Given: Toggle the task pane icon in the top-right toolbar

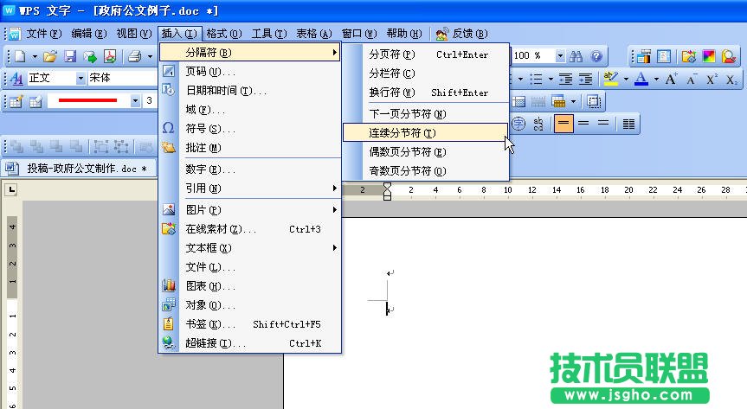Looking at the screenshot, I should pos(644,57).
